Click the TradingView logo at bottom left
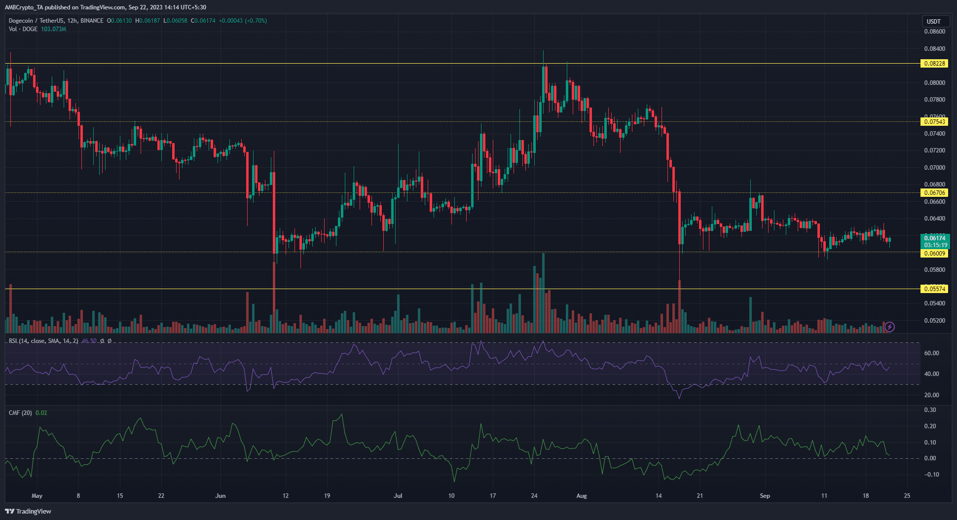Screen dimensions: 957x520 [x=28, y=511]
